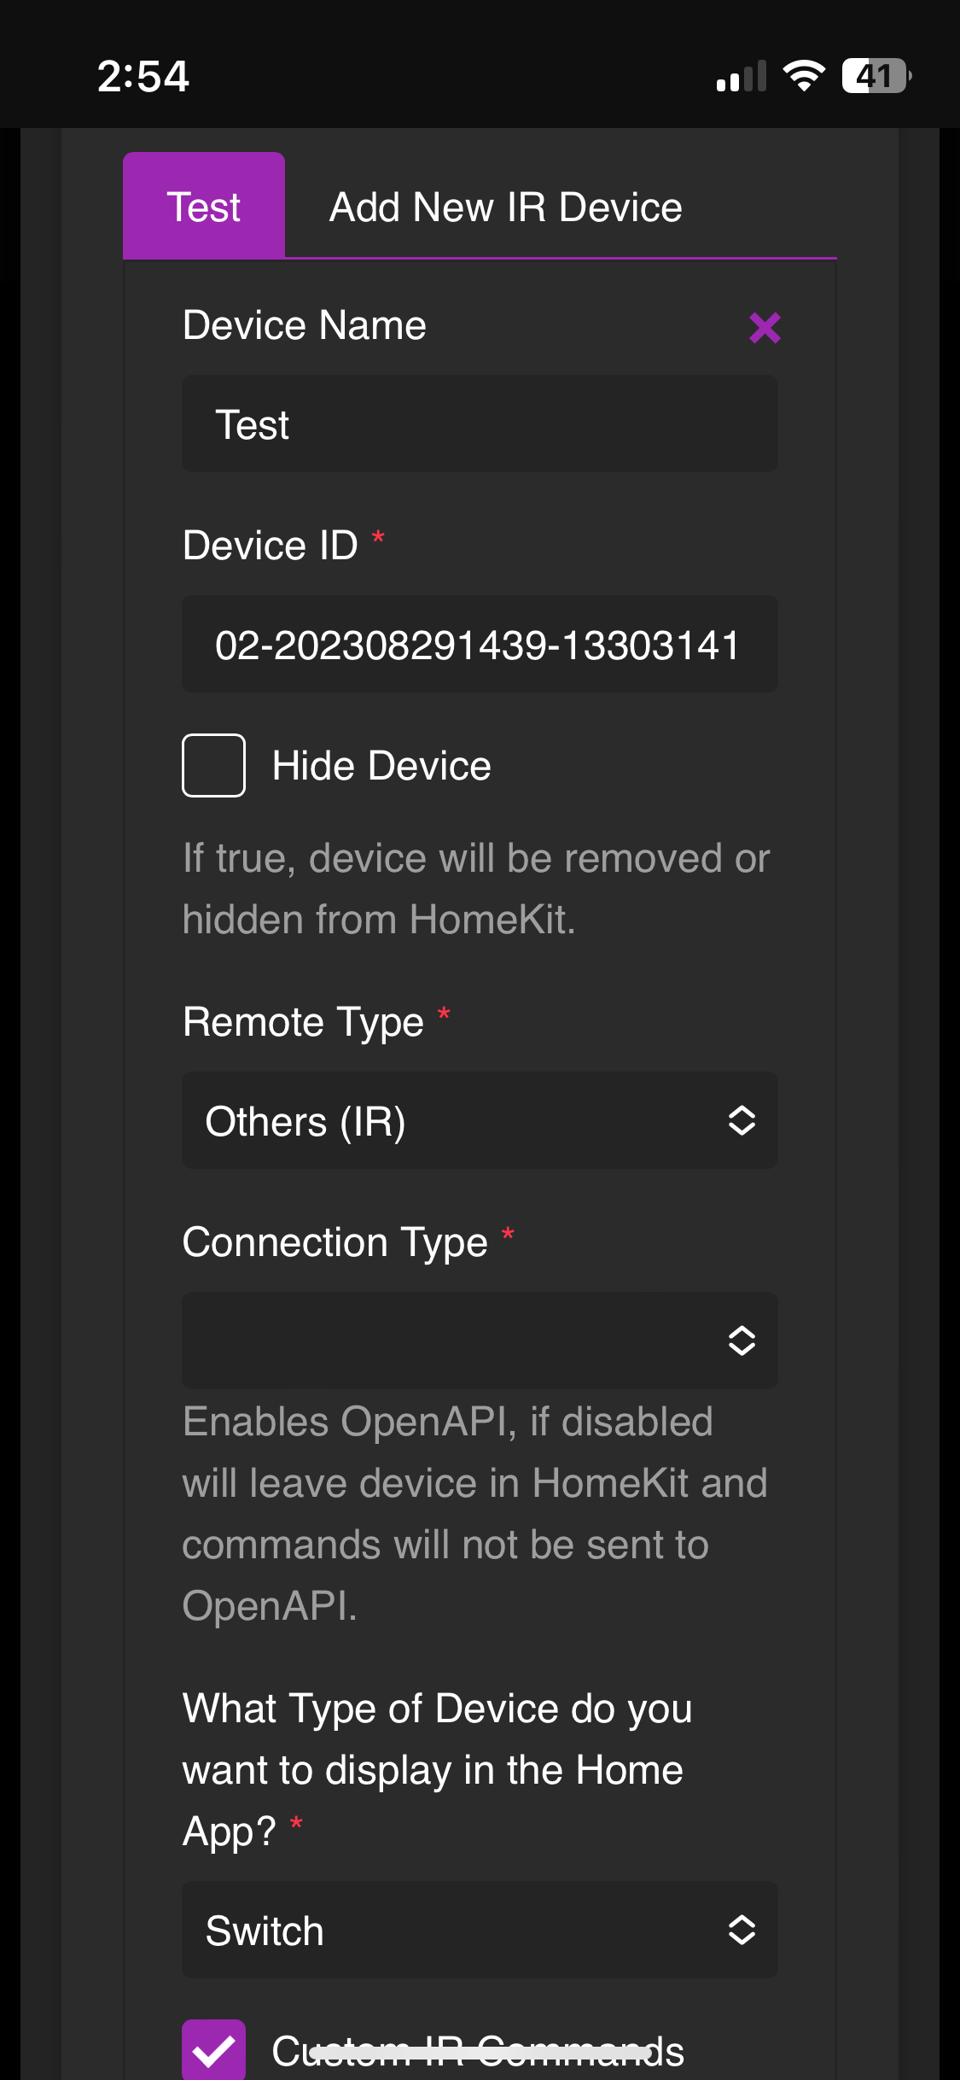Image resolution: width=960 pixels, height=2080 pixels.
Task: Switch to the Add New IR Device tab
Action: pyautogui.click(x=504, y=206)
